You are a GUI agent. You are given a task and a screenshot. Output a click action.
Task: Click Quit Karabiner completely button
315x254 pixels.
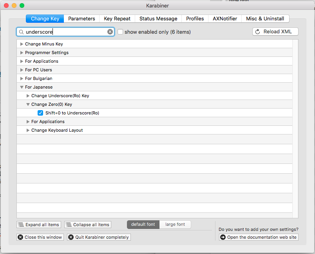pos(99,237)
